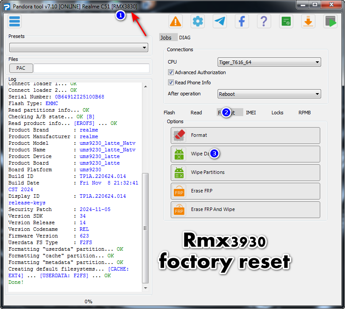This screenshot has height=309, width=345.
Task: Open the Presets dropdown
Action: pyautogui.click(x=79, y=47)
